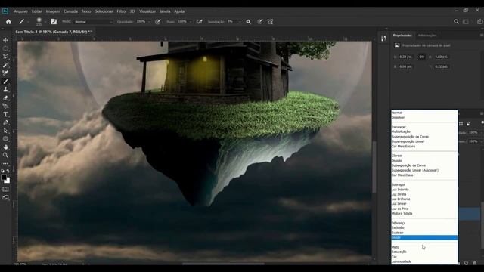Open the Fluxo value dropdown arrow
Screen dimensions: 484x272
(x=191, y=22)
